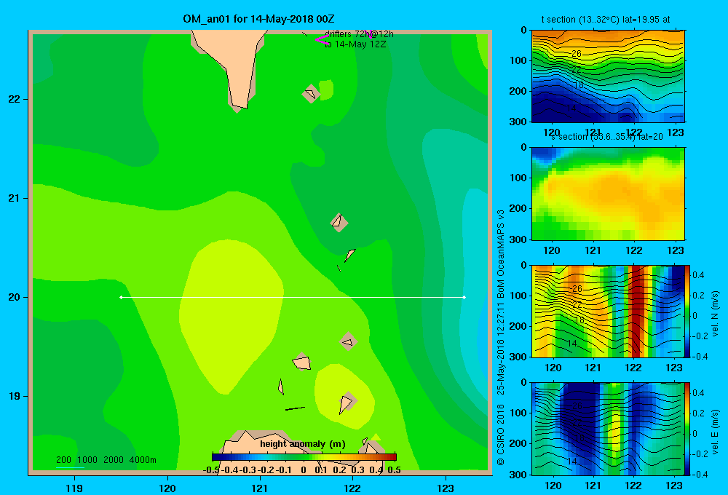The width and height of the screenshot is (728, 495).
Task: Click longitude 119 tick label on main map
Action: coord(74,488)
